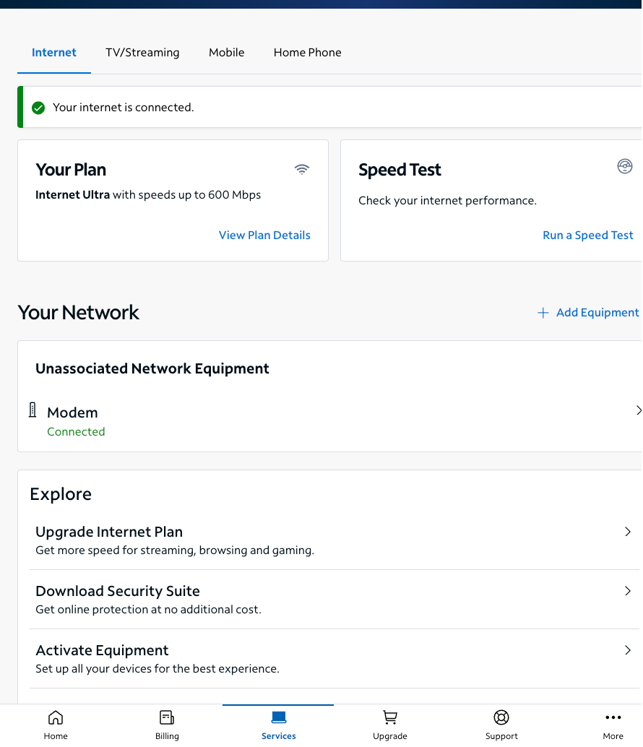Switch to the TV/Streaming tab
Image resolution: width=643 pixels, height=747 pixels.
coord(142,53)
